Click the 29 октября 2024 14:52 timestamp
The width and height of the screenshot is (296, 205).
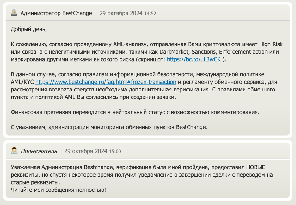(128, 13)
